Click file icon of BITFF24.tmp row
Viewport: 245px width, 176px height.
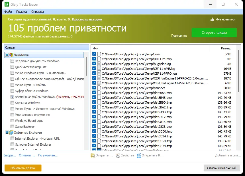[x=99, y=59]
